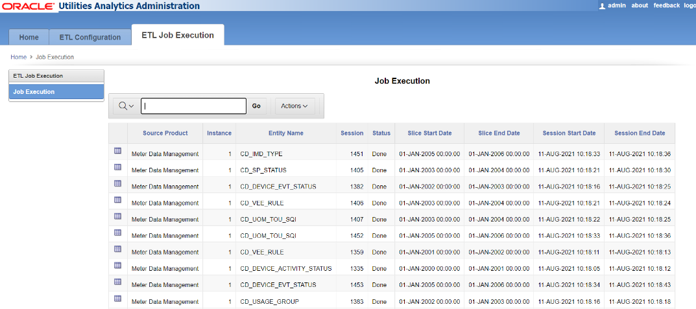Open detail icon for CD_USAGE_GROUP row
The width and height of the screenshot is (696, 309).
117,299
